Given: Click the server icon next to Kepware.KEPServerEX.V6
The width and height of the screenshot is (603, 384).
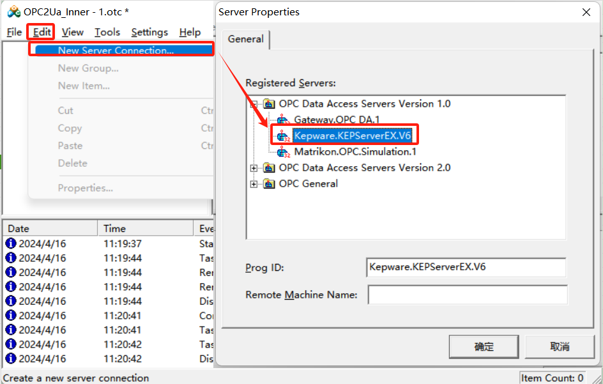Looking at the screenshot, I should click(284, 136).
